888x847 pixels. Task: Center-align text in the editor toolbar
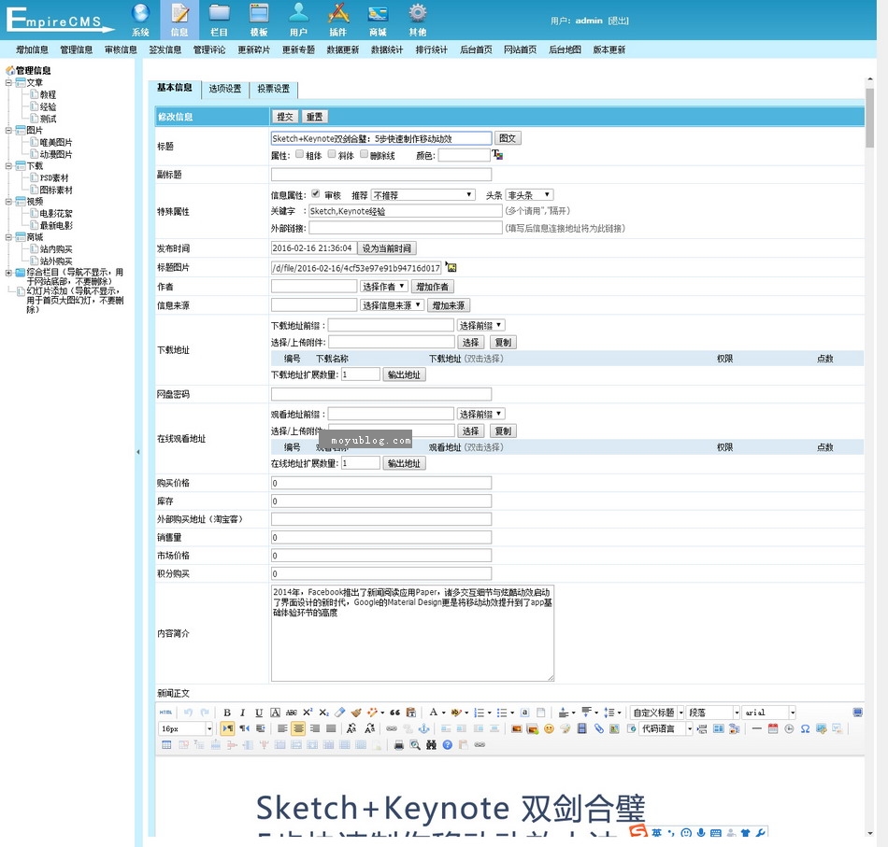pos(298,728)
